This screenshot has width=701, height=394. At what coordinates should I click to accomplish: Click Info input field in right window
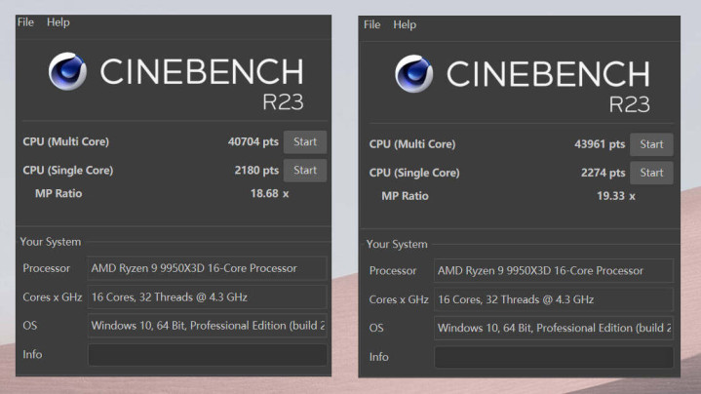point(554,357)
